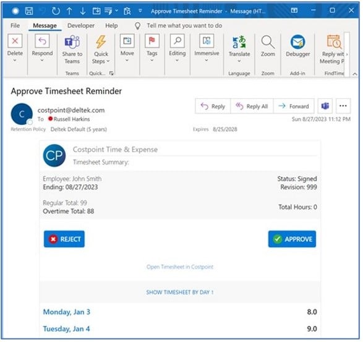
Task: Click the AutoSave circle in title bar
Action: (15, 11)
